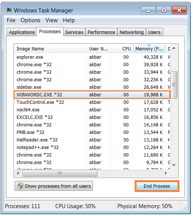Select the notepad++.exe *32 process
Viewport: 193px width, 216px height.
tap(92, 147)
